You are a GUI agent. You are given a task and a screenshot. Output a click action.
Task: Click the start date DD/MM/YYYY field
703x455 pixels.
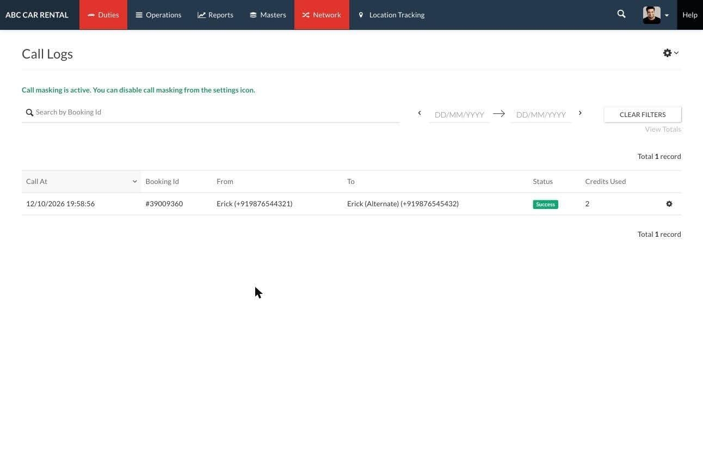pos(459,114)
